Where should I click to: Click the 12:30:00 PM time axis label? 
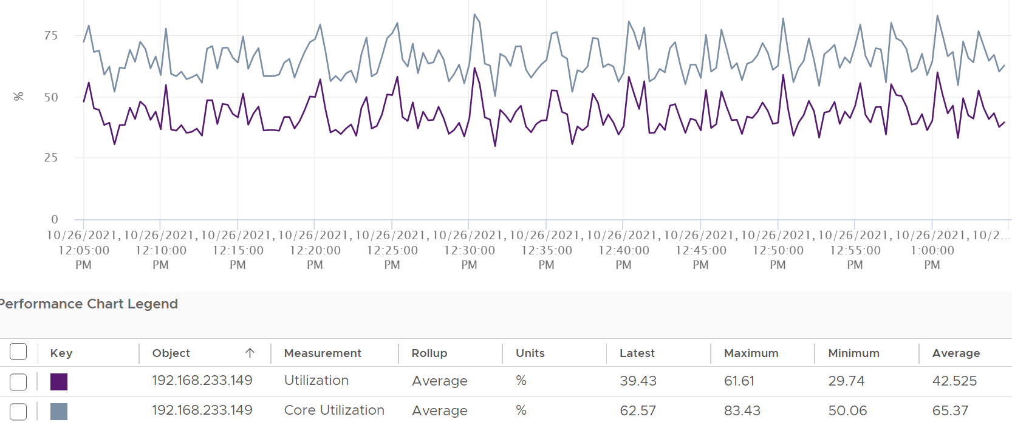click(469, 250)
